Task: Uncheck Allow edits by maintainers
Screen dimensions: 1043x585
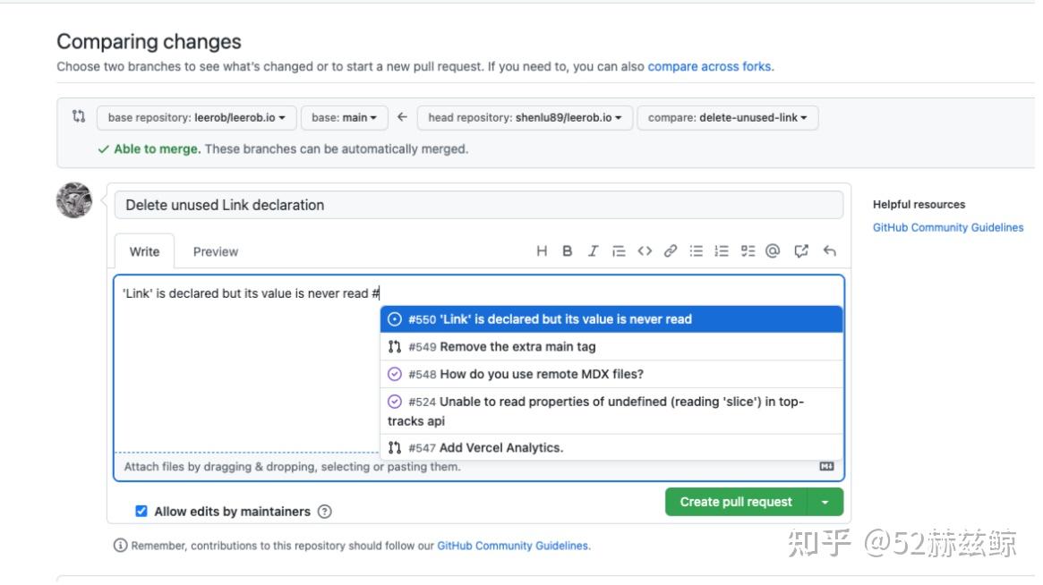Action: click(x=140, y=511)
